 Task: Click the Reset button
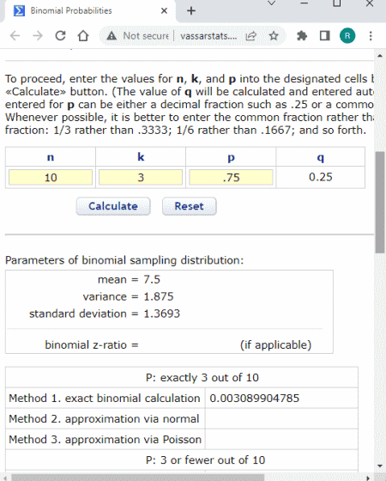190,206
